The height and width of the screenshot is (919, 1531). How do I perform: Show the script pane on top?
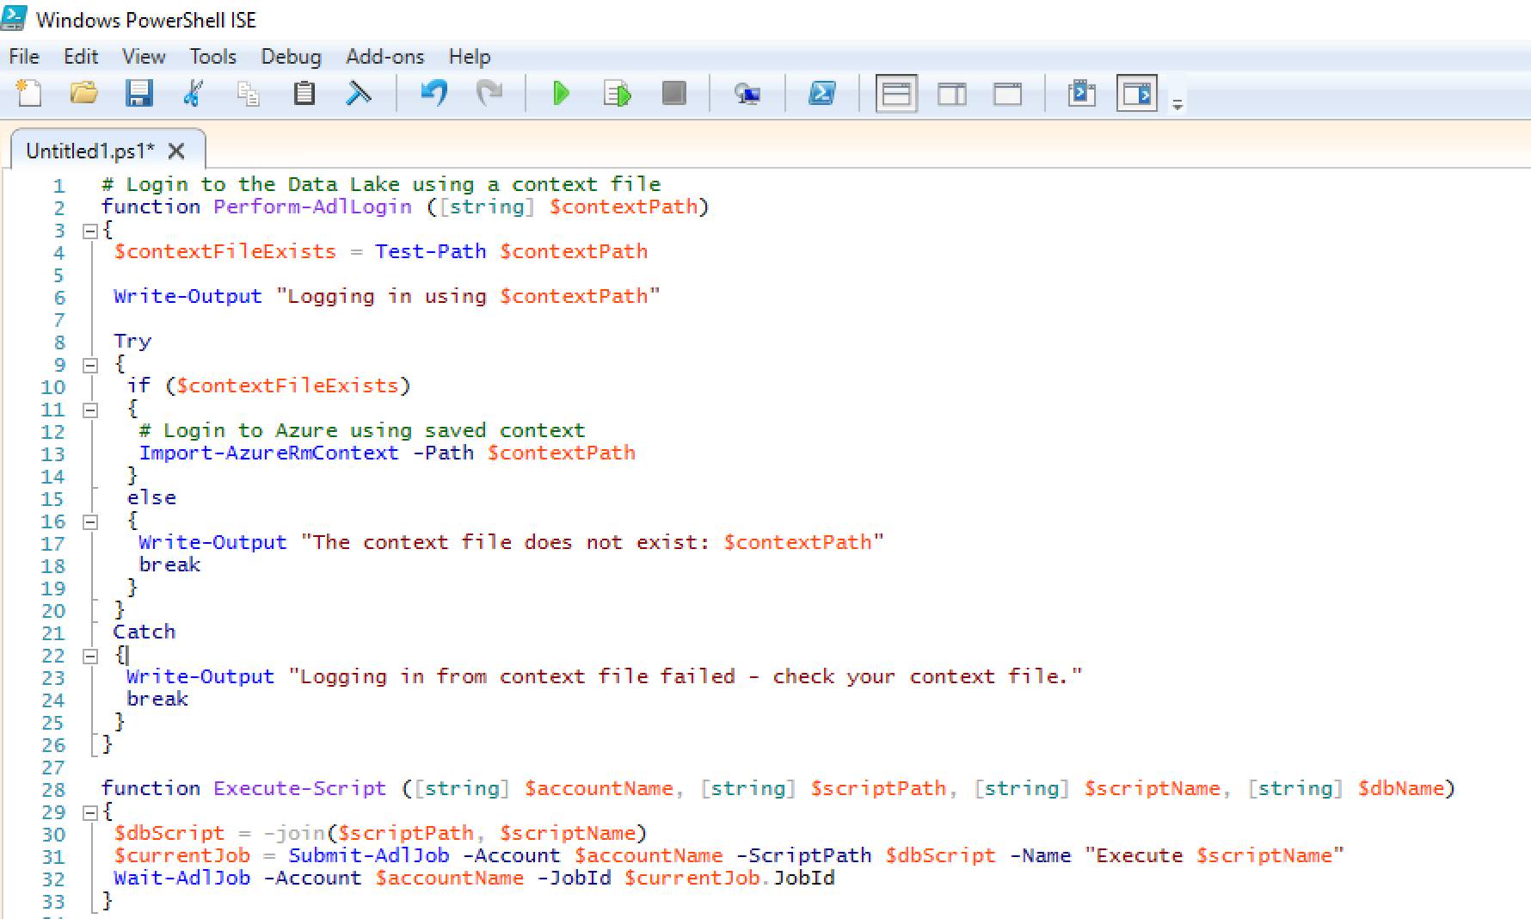click(896, 93)
